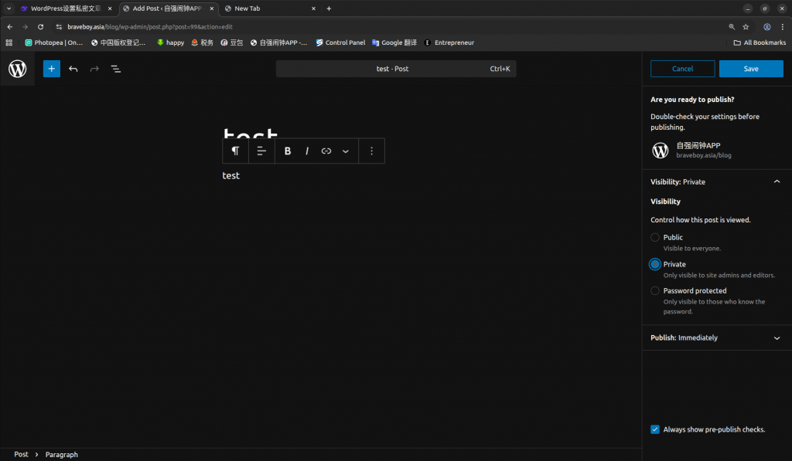
Task: Open Document Overview list icon
Action: (x=115, y=69)
